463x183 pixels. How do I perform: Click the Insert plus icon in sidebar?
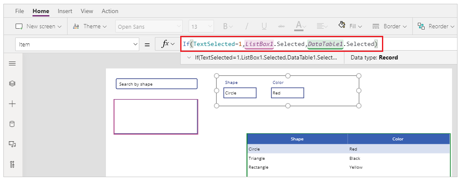[12, 104]
